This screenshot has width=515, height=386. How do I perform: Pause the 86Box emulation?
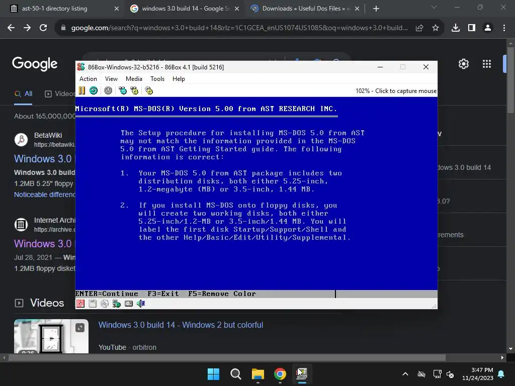coord(82,90)
